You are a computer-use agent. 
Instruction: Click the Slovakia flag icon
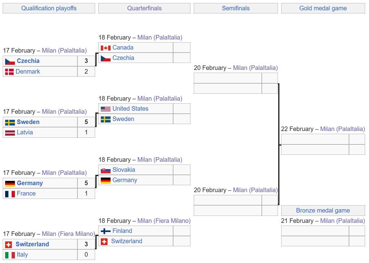point(105,170)
